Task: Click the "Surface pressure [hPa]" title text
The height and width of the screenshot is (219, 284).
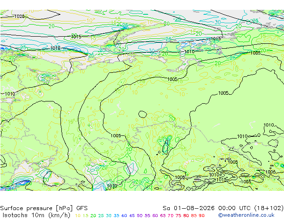Action: (x=36, y=208)
